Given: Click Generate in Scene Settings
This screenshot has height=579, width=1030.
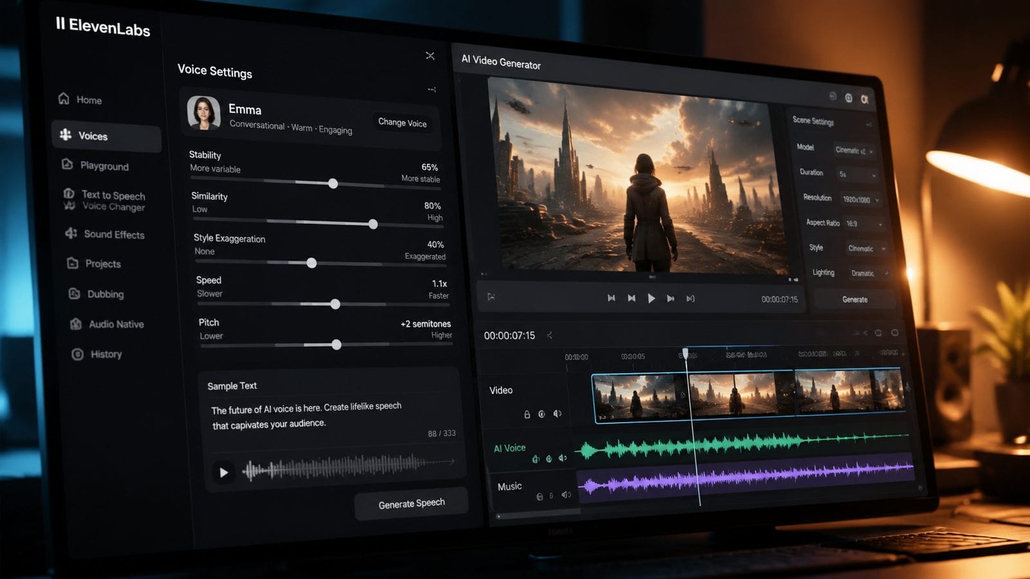Looking at the screenshot, I should coord(855,299).
